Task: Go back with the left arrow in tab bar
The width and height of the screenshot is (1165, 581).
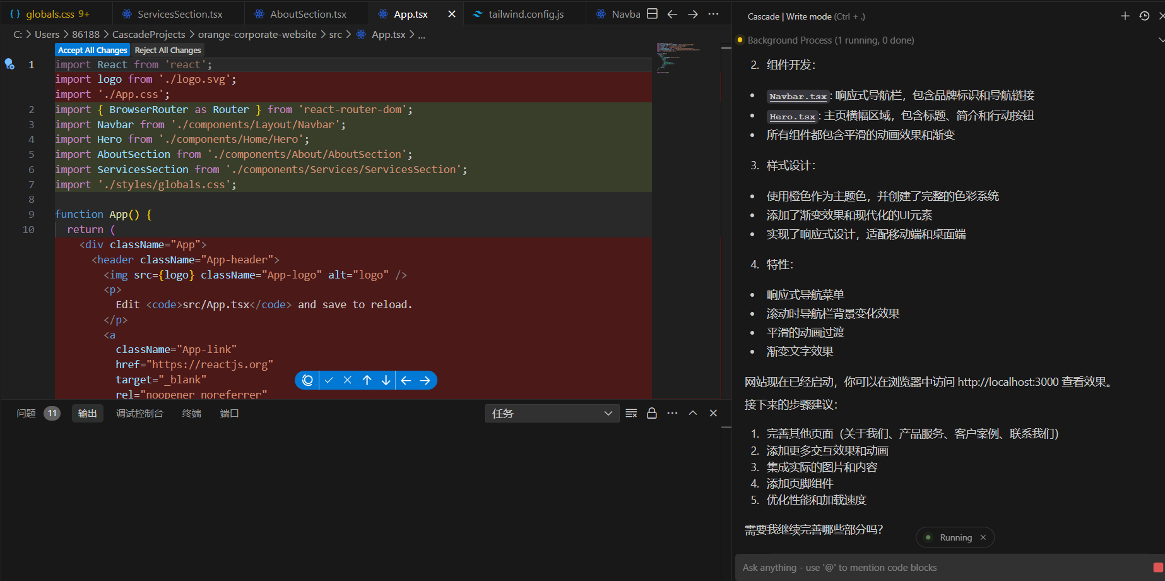Action: tap(673, 14)
